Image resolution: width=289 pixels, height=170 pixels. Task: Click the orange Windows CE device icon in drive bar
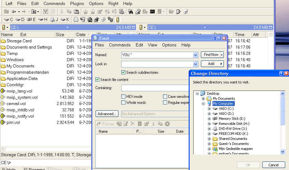coord(118,19)
